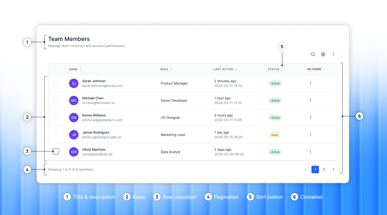The width and height of the screenshot is (387, 215).
Task: Click the previous page arrow
Action: tap(305, 169)
